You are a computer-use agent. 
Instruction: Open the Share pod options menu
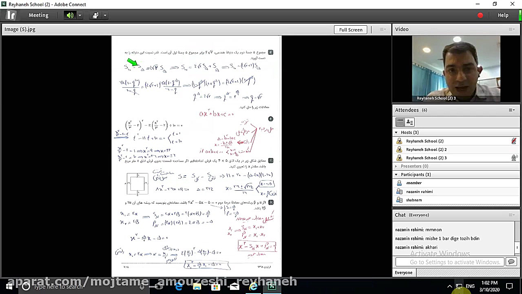coord(383,29)
